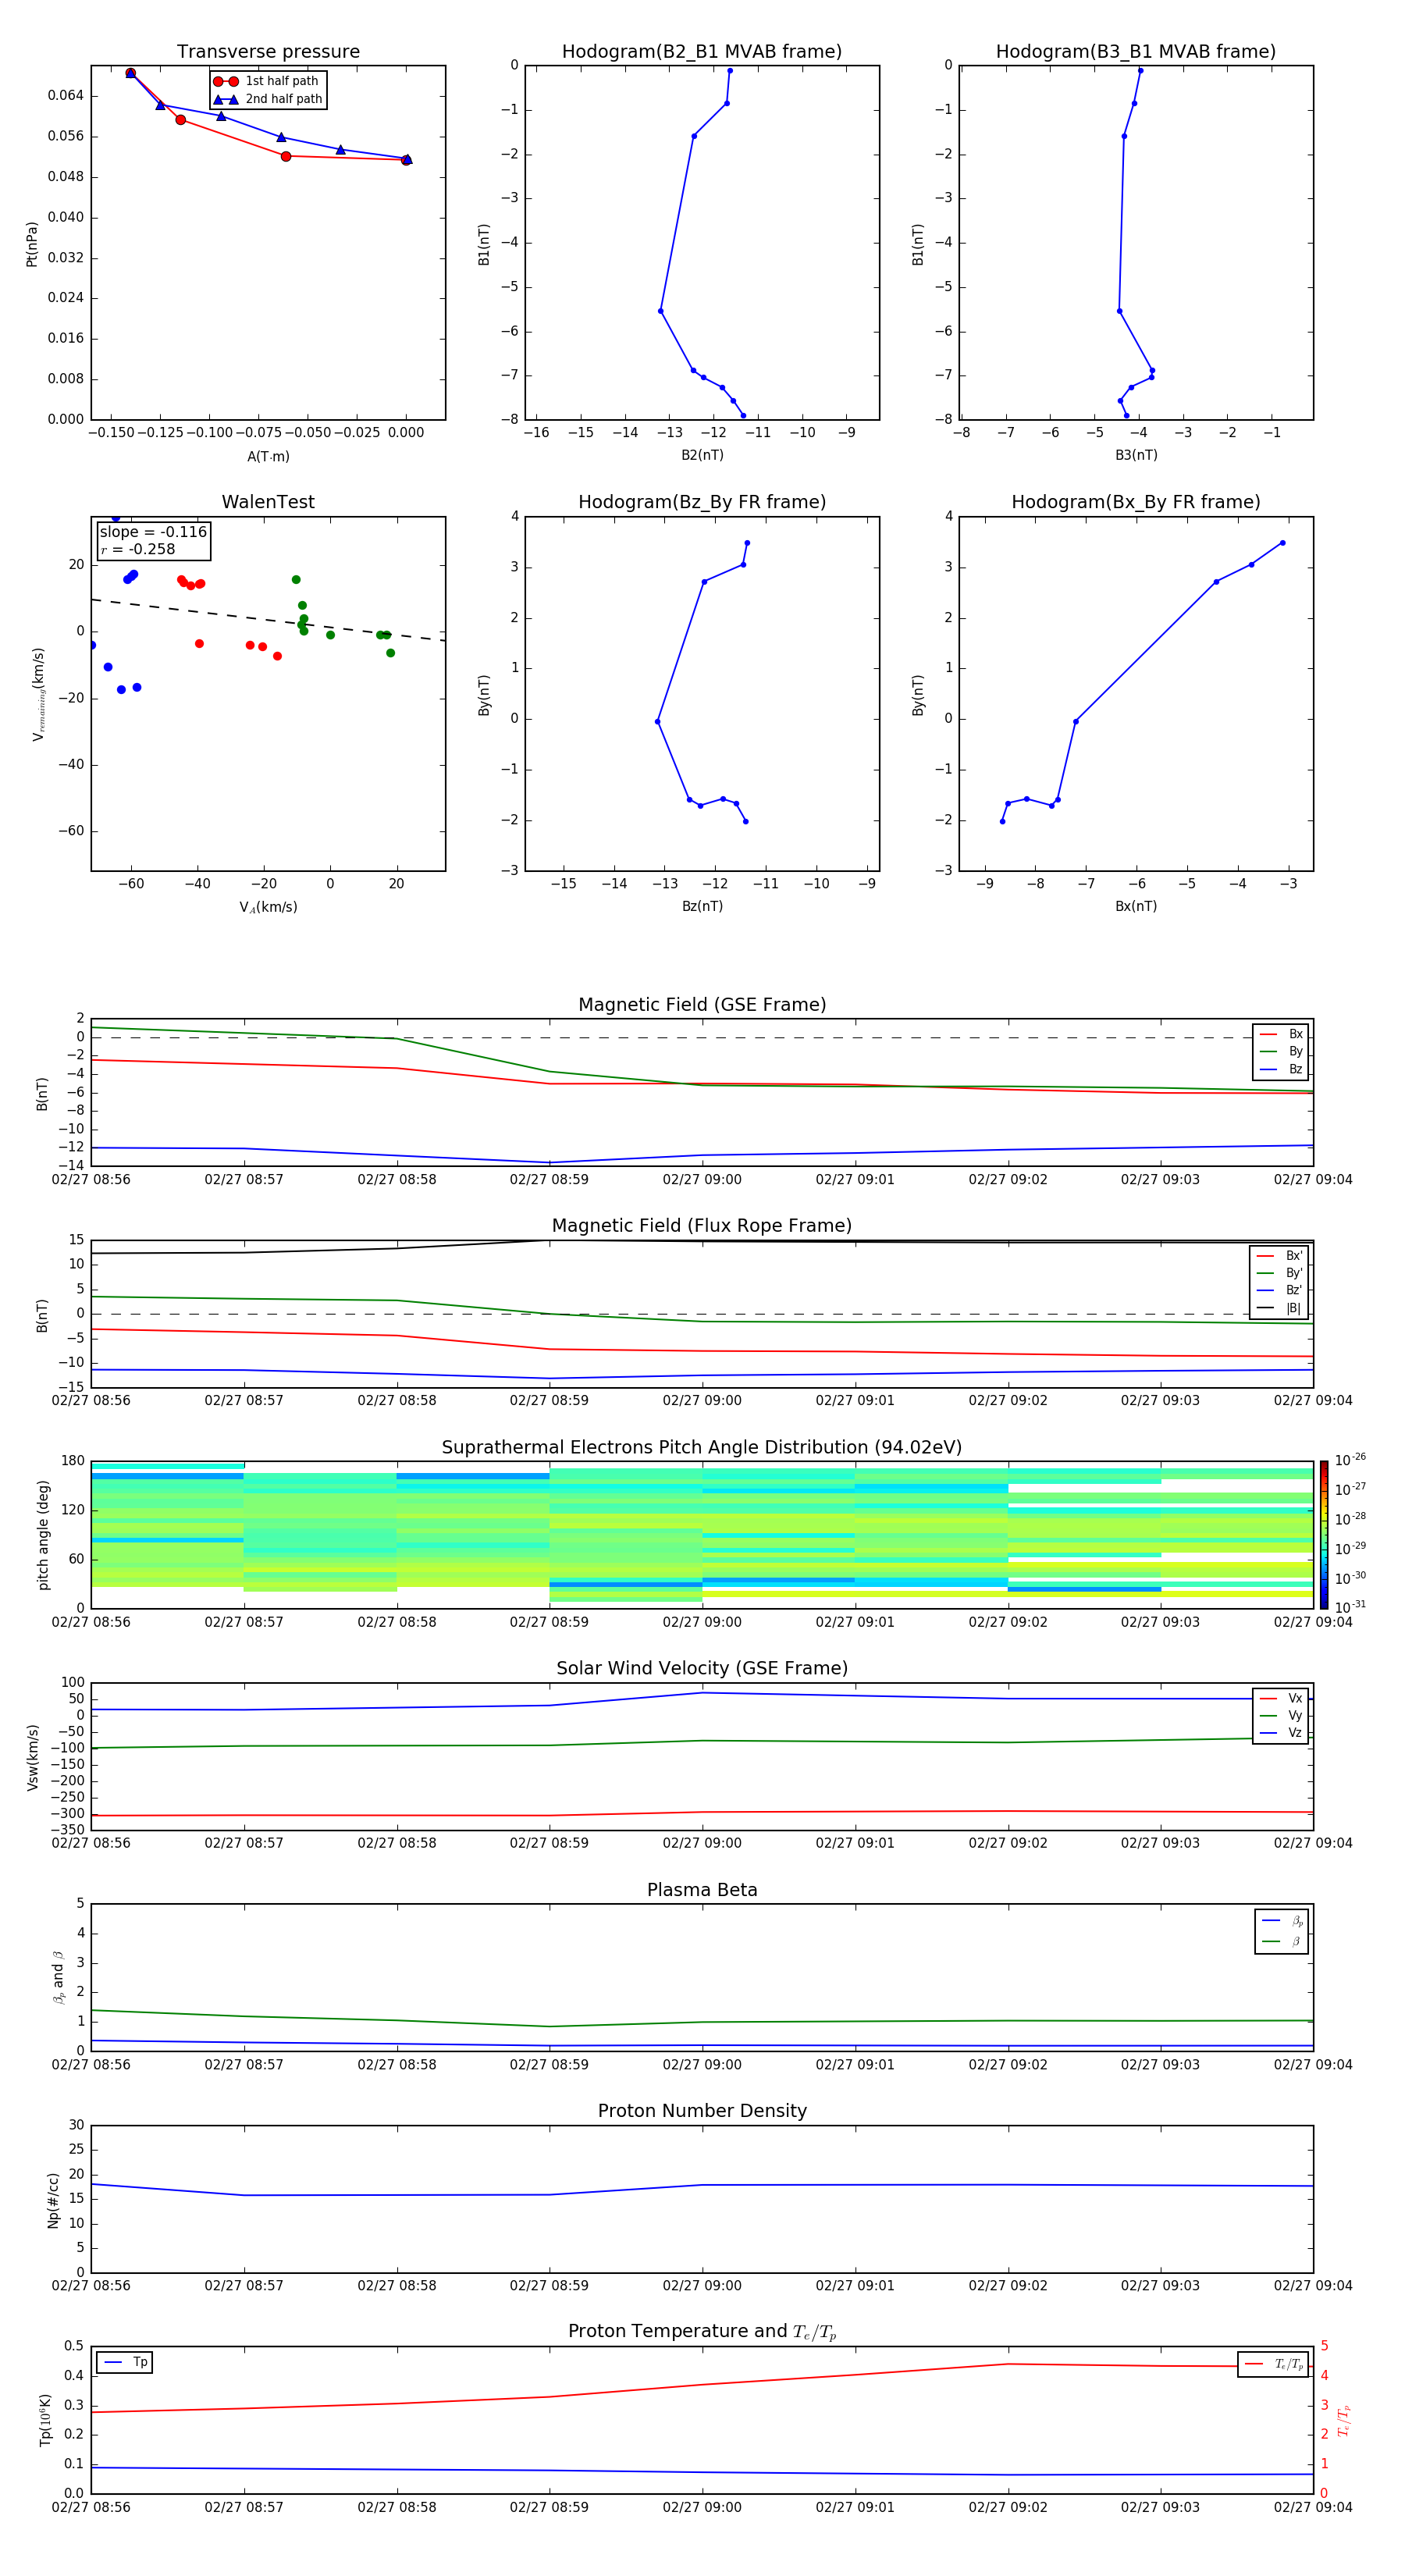Select the 'slope = -0.116' annotation
Screen dimensions: 1405x2576
pyautogui.click(x=153, y=532)
